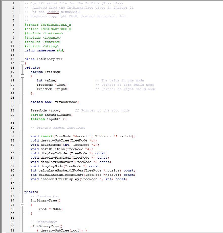Collapse the IntBinaryTree class body fold marker
Image resolution: width=223 pixels, height=233 pixels.
(x=22, y=63)
